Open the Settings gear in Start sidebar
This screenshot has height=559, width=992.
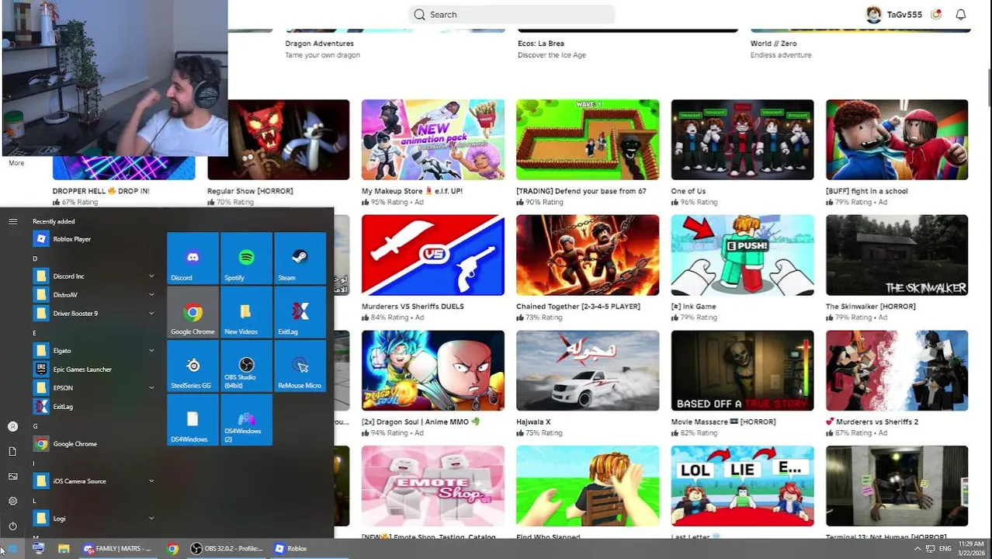point(12,501)
